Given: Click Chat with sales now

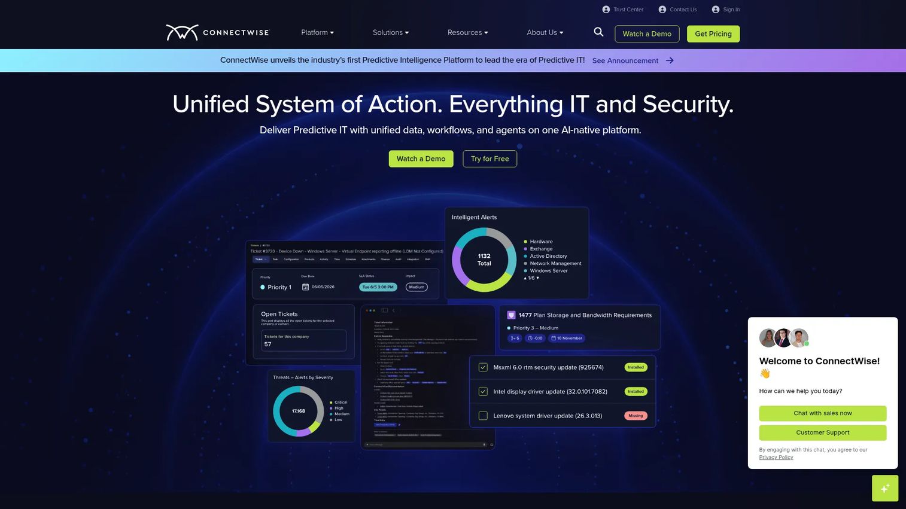Looking at the screenshot, I should tap(823, 413).
